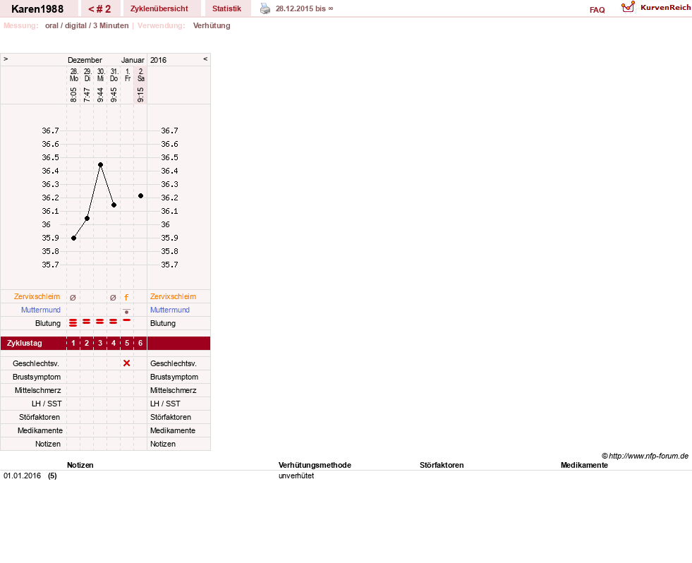
Task: Select temperature point on 2. Januar
Action: point(141,195)
